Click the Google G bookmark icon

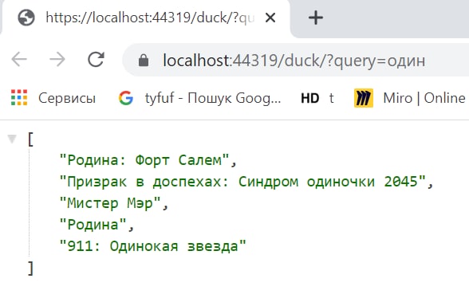(126, 98)
